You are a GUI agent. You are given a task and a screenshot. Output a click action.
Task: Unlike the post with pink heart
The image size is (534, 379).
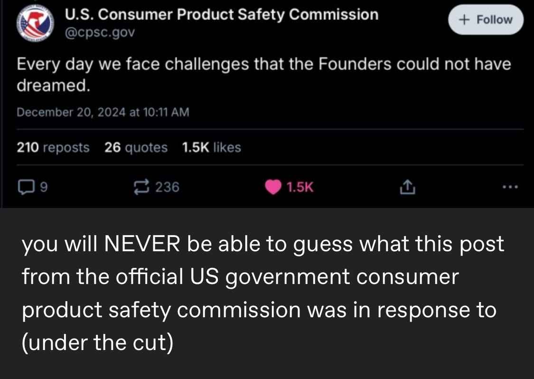coord(273,187)
